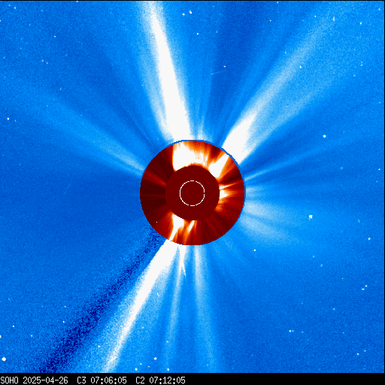Click the dark speckled pylon shadow band

click(100, 301)
